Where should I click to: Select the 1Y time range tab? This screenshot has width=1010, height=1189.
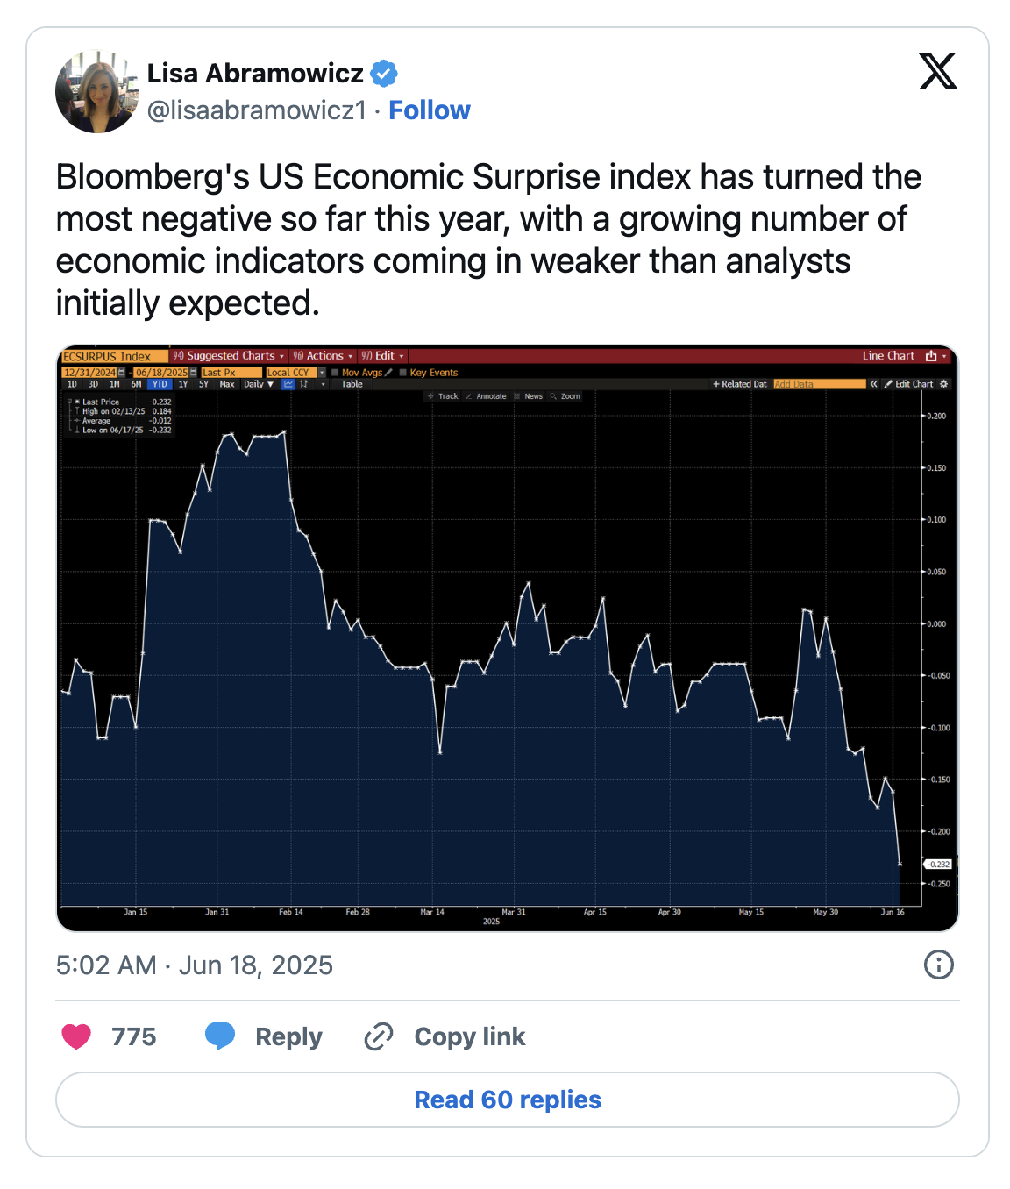(x=183, y=384)
